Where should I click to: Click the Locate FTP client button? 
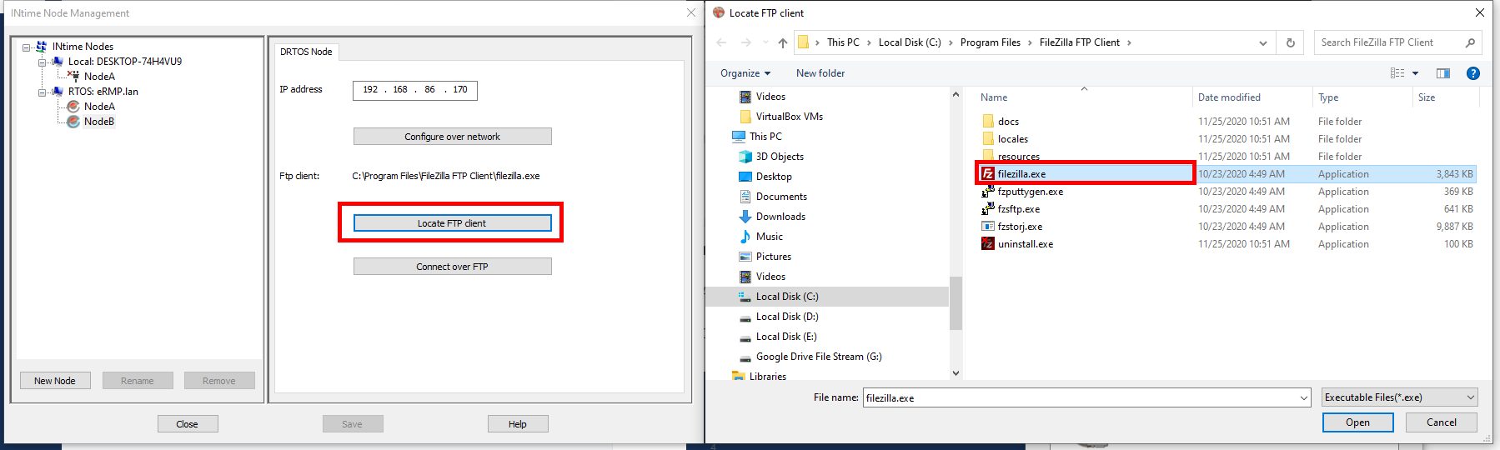(452, 223)
